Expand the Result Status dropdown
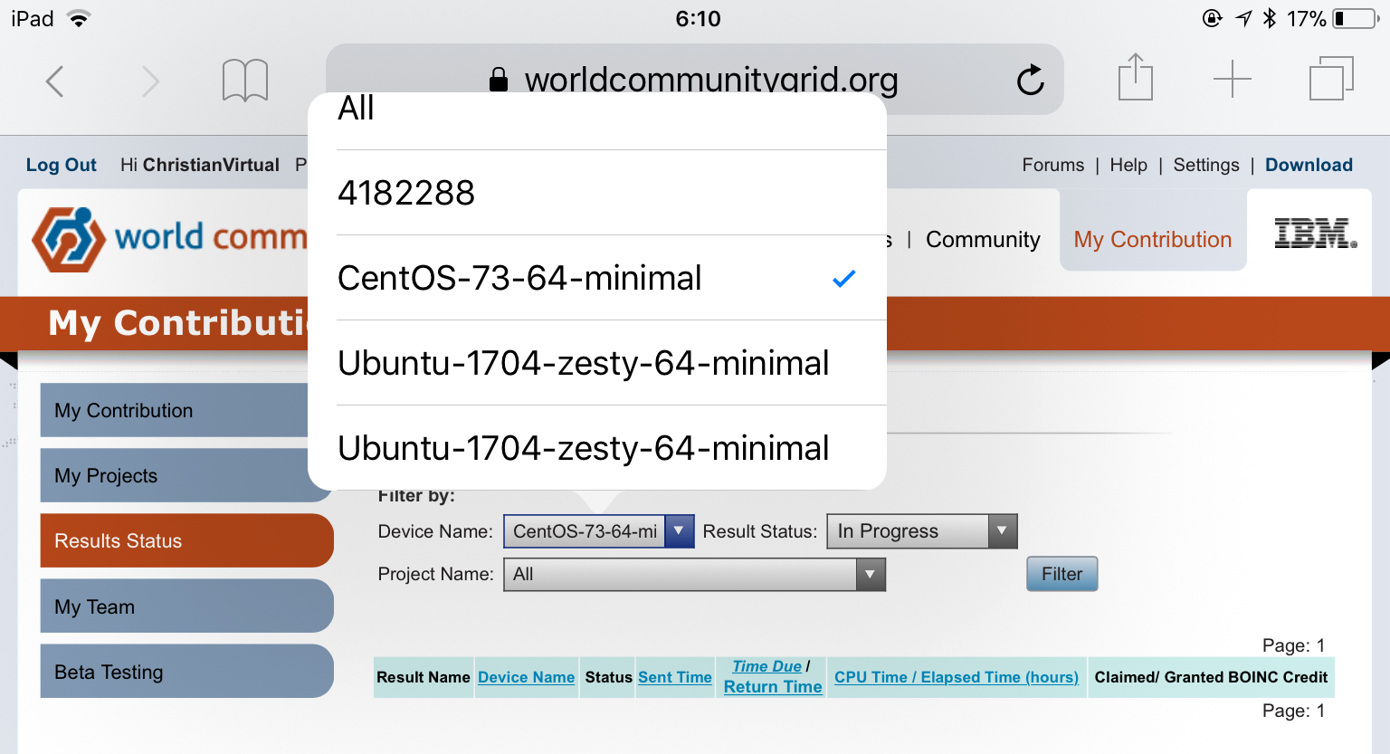The width and height of the screenshot is (1390, 754). tap(921, 531)
